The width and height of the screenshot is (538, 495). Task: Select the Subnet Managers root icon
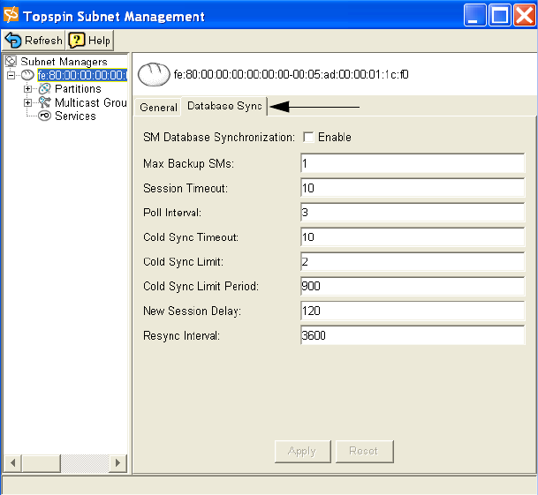[x=11, y=62]
